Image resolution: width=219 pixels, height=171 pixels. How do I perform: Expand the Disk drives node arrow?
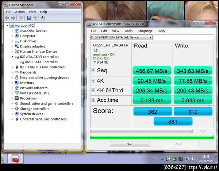(x=12, y=41)
